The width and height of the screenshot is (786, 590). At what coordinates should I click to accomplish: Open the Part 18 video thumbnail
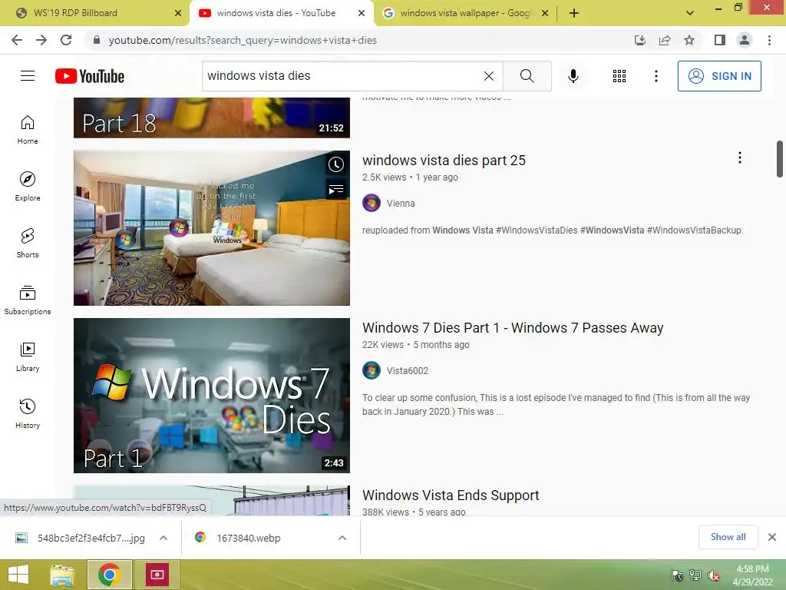click(212, 118)
